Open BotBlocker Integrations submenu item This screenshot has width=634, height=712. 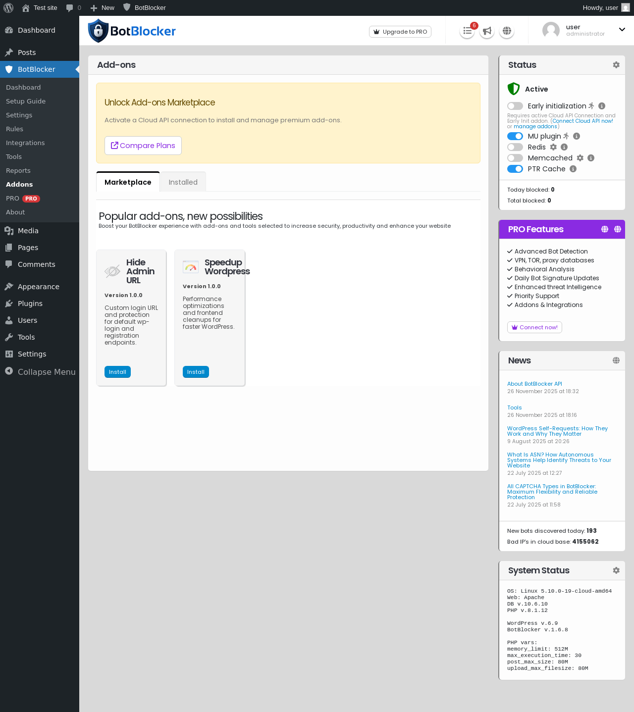(x=25, y=143)
